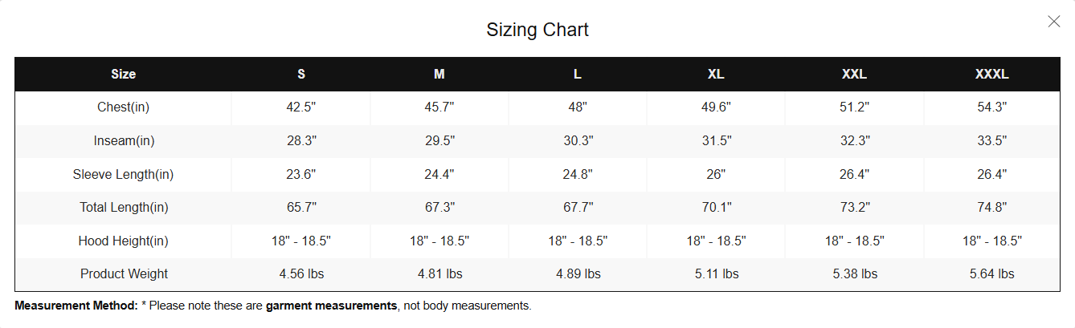The image size is (1075, 328).
Task: Click the Inseam(in) row label
Action: click(124, 141)
